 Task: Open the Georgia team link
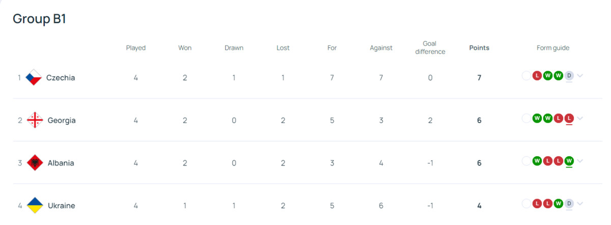pyautogui.click(x=62, y=121)
